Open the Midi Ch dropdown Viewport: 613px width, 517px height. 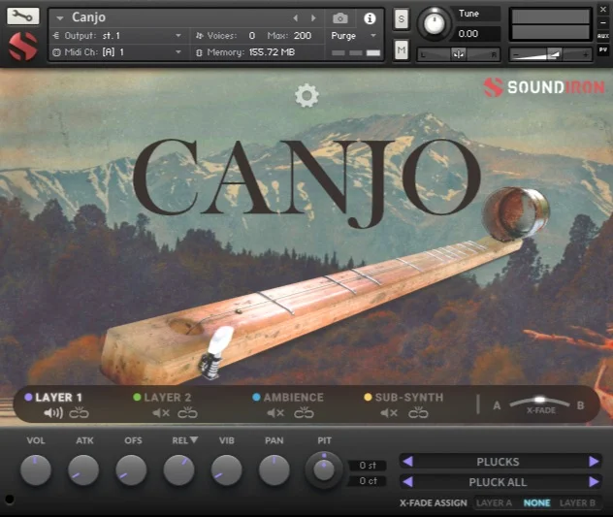tap(117, 52)
